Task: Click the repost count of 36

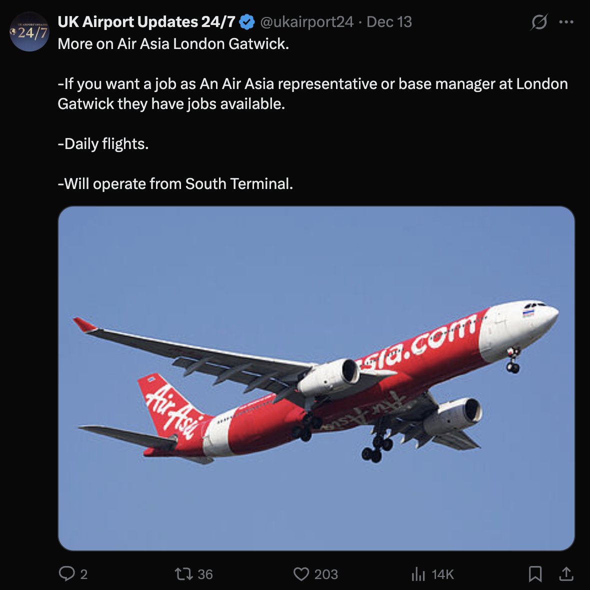Action: coord(205,574)
